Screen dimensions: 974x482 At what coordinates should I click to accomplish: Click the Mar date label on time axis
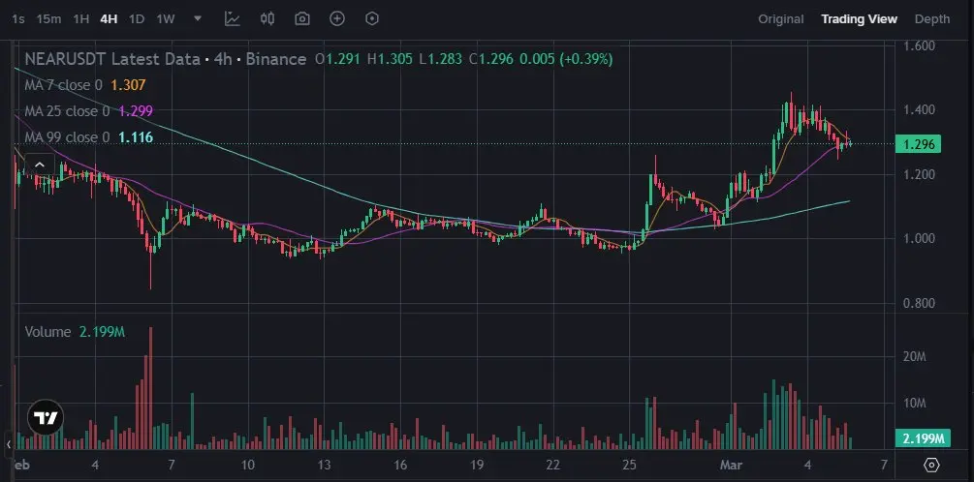coord(731,465)
